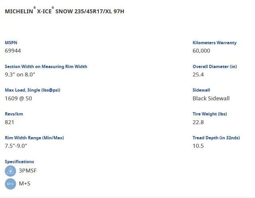Viewport: 255px width, 198px height.
Task: Select the 1609 @ 50 load value
Action: click(19, 98)
